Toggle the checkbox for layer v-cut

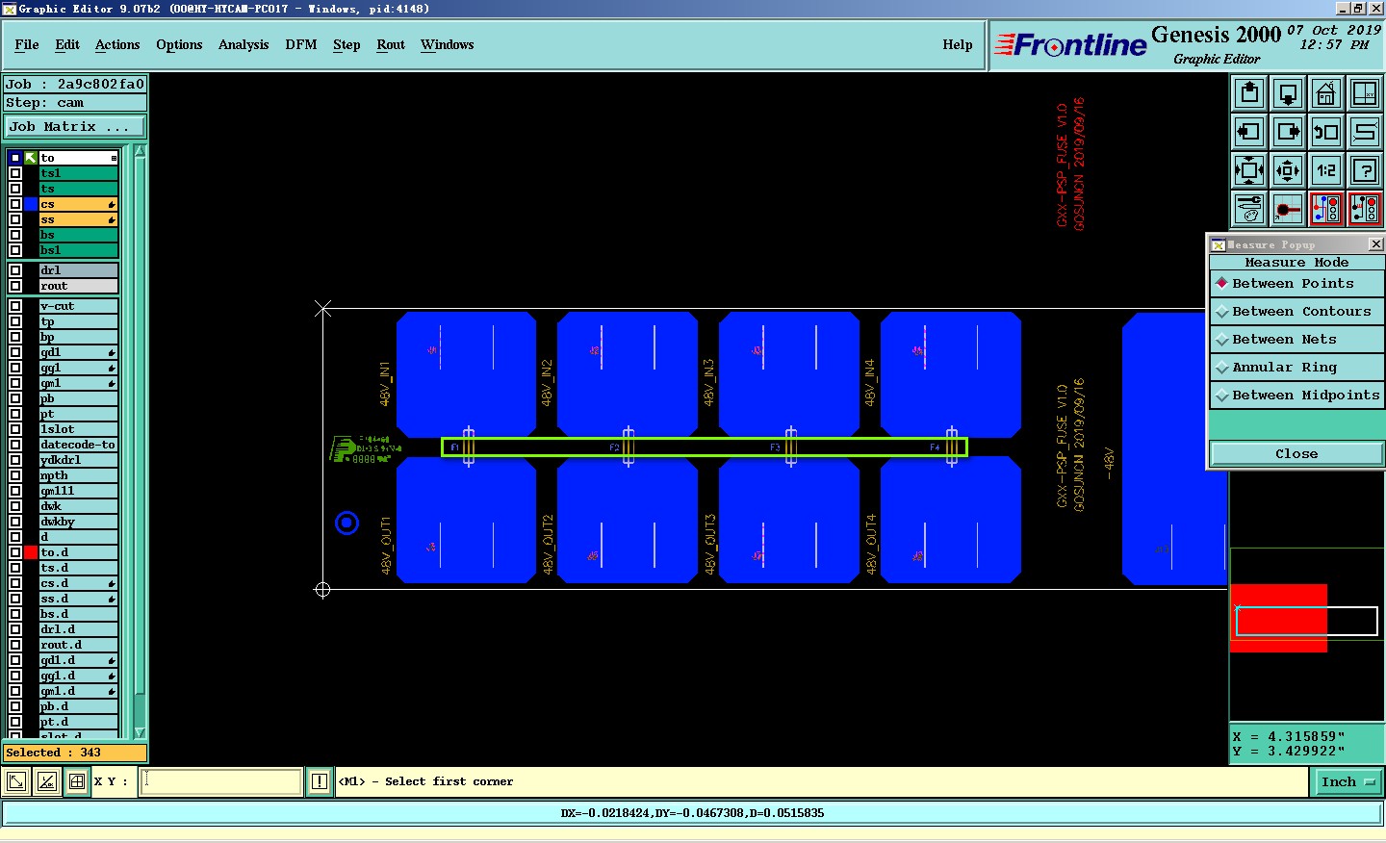(15, 306)
